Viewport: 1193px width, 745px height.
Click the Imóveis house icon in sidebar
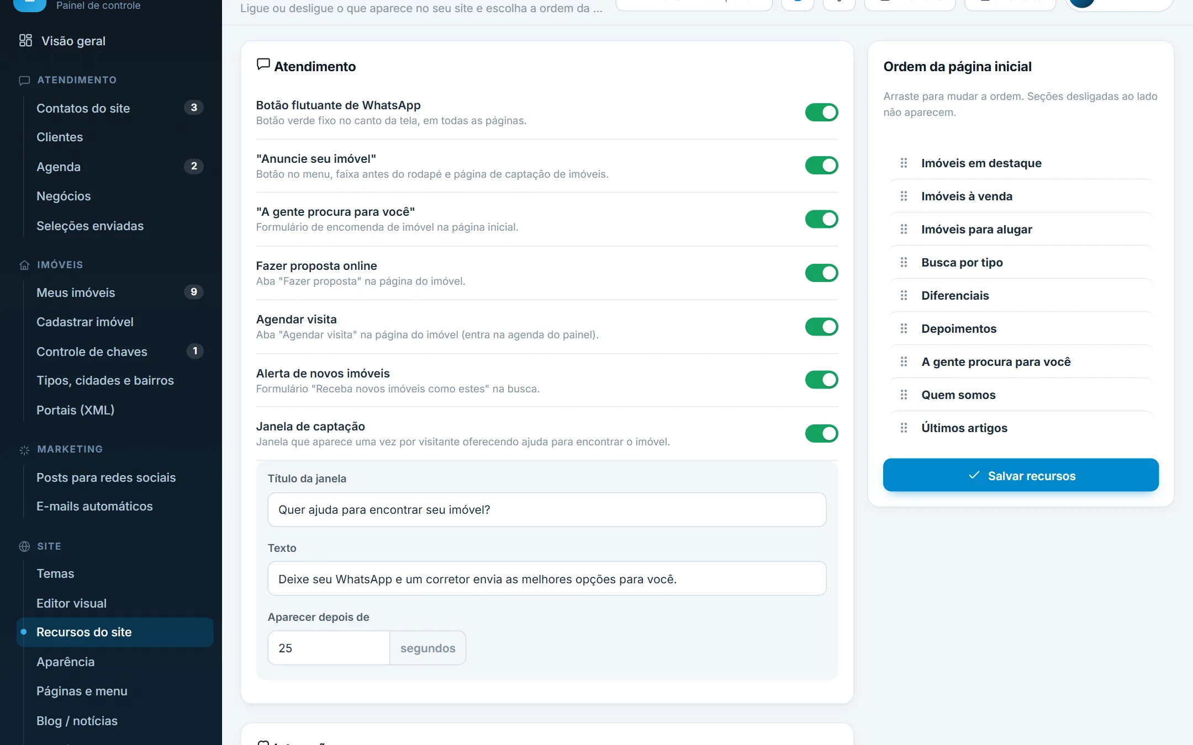tap(24, 265)
